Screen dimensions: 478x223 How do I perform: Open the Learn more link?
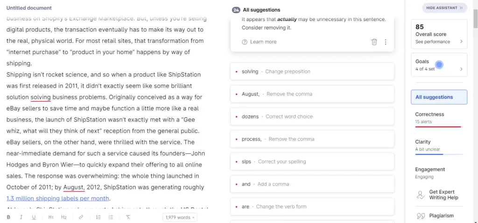point(263,42)
